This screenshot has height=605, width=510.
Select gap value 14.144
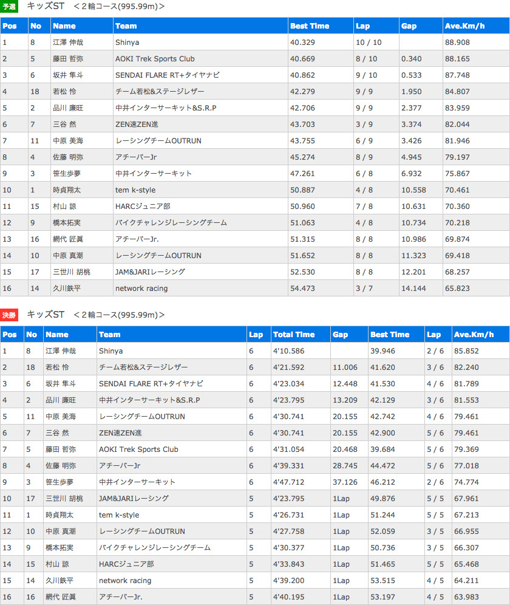click(413, 288)
